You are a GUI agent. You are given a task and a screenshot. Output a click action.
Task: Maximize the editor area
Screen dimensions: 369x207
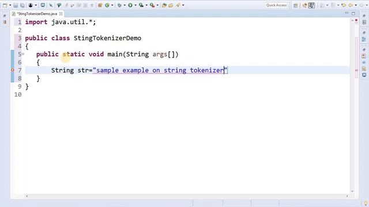tap(353, 14)
